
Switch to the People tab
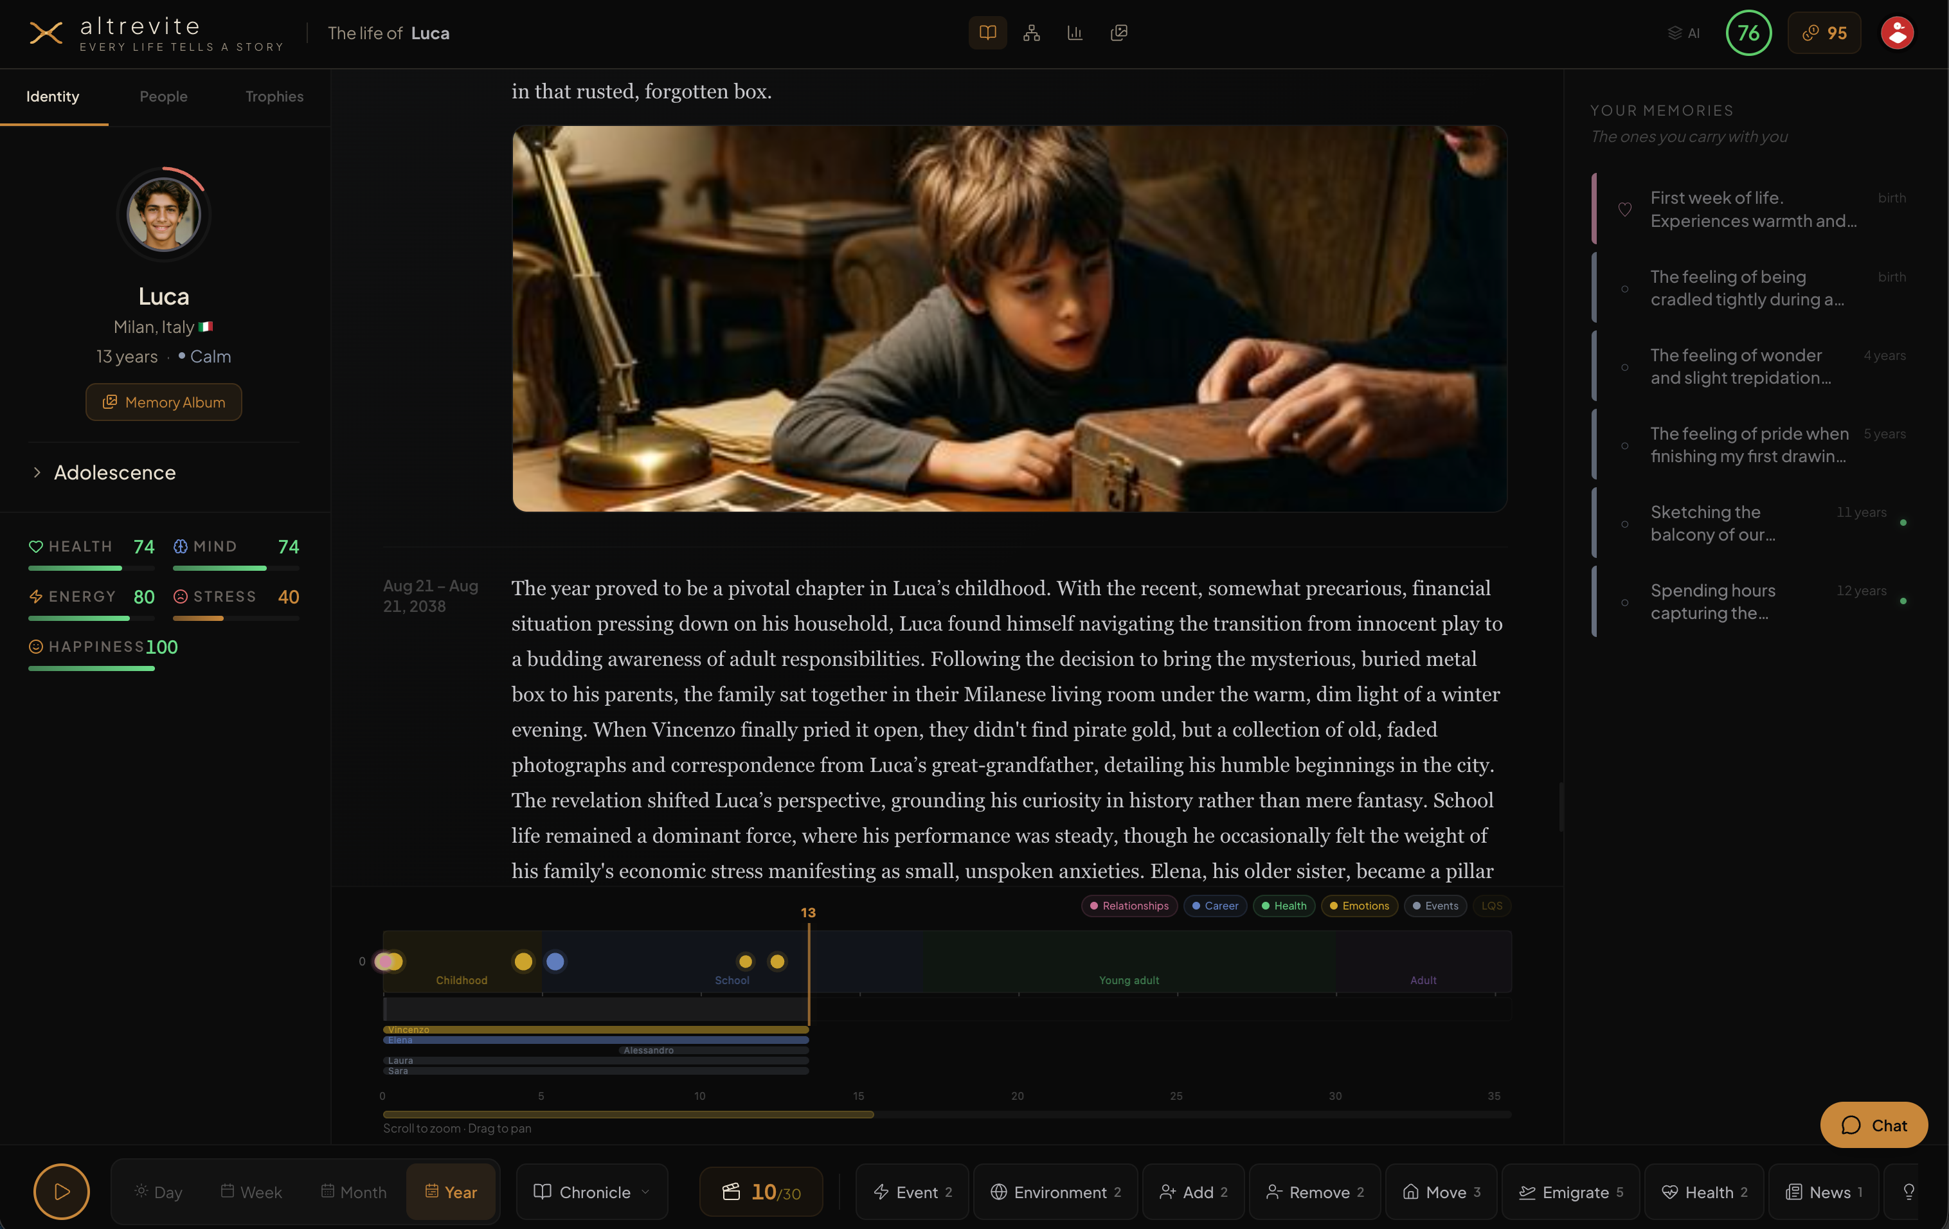coord(163,96)
